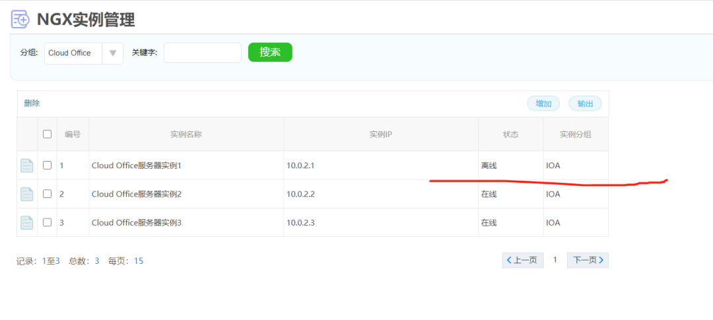Click the 实例名称 column header
This screenshot has height=320, width=713.
click(x=186, y=134)
